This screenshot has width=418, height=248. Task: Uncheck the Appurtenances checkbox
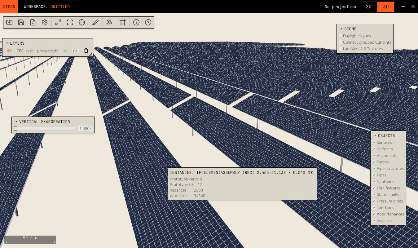[374, 214]
